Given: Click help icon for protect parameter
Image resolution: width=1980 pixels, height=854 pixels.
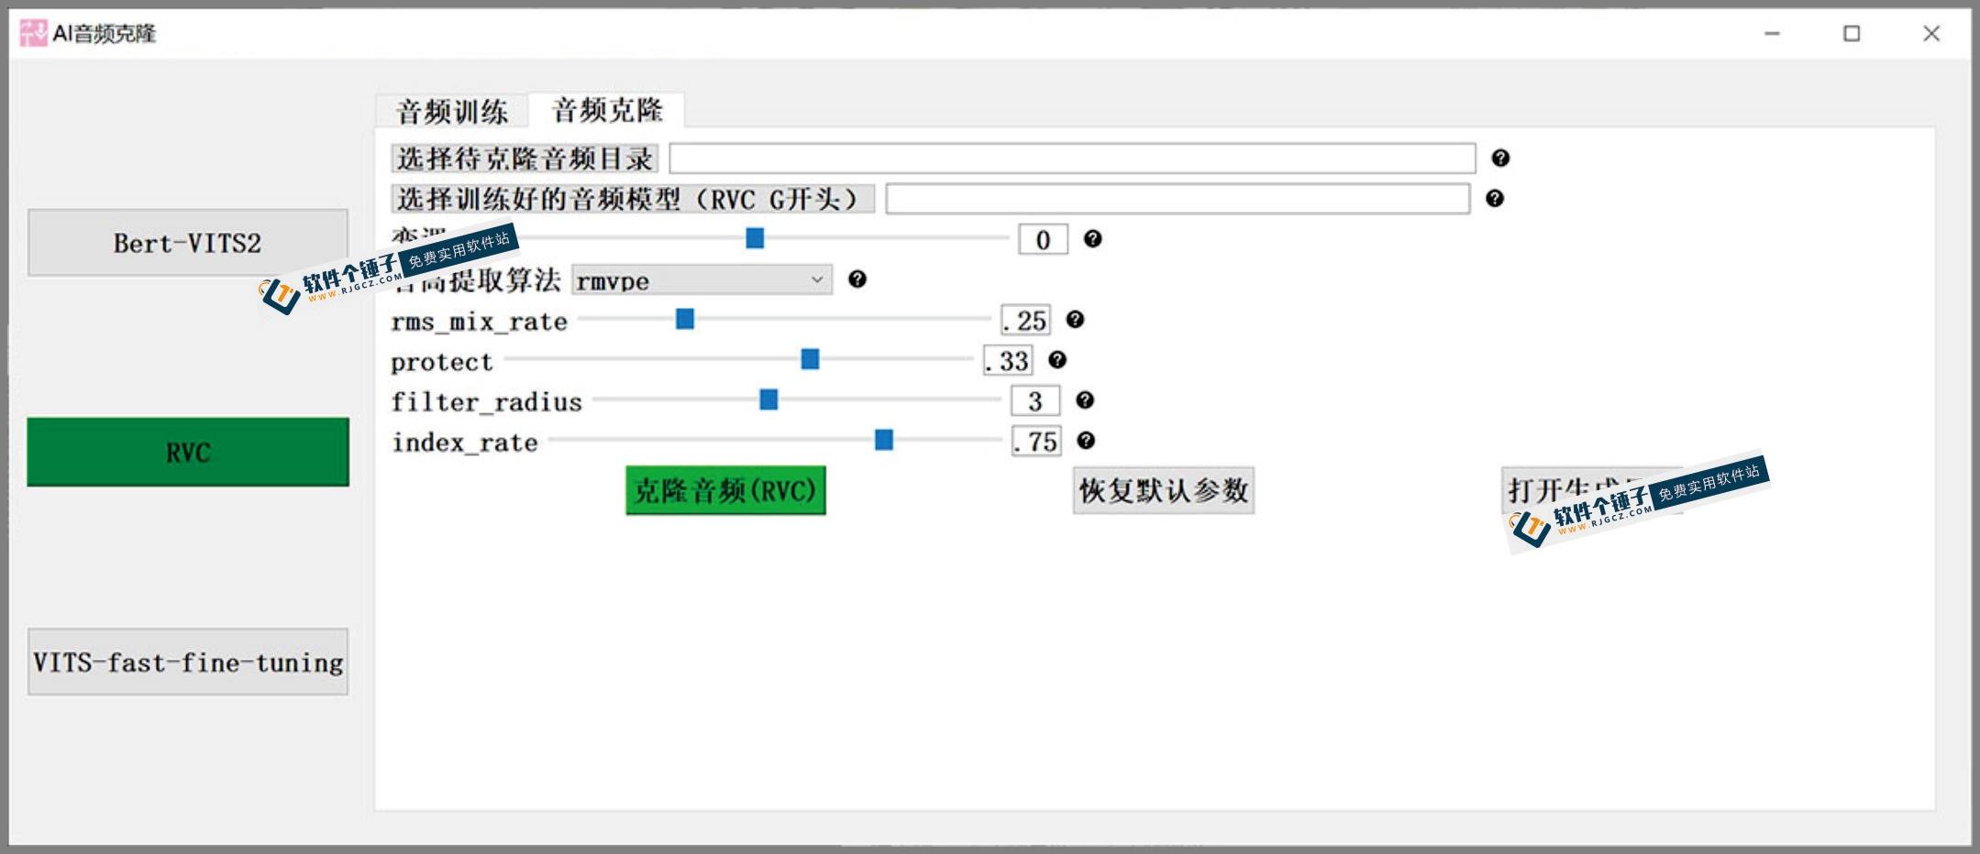Looking at the screenshot, I should (1057, 360).
